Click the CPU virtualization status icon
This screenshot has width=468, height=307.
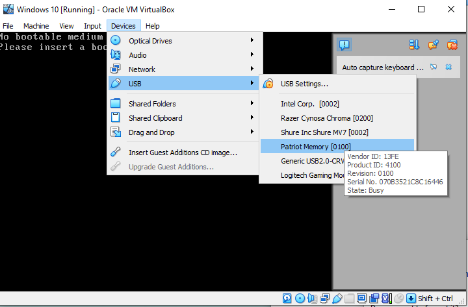click(x=387, y=299)
